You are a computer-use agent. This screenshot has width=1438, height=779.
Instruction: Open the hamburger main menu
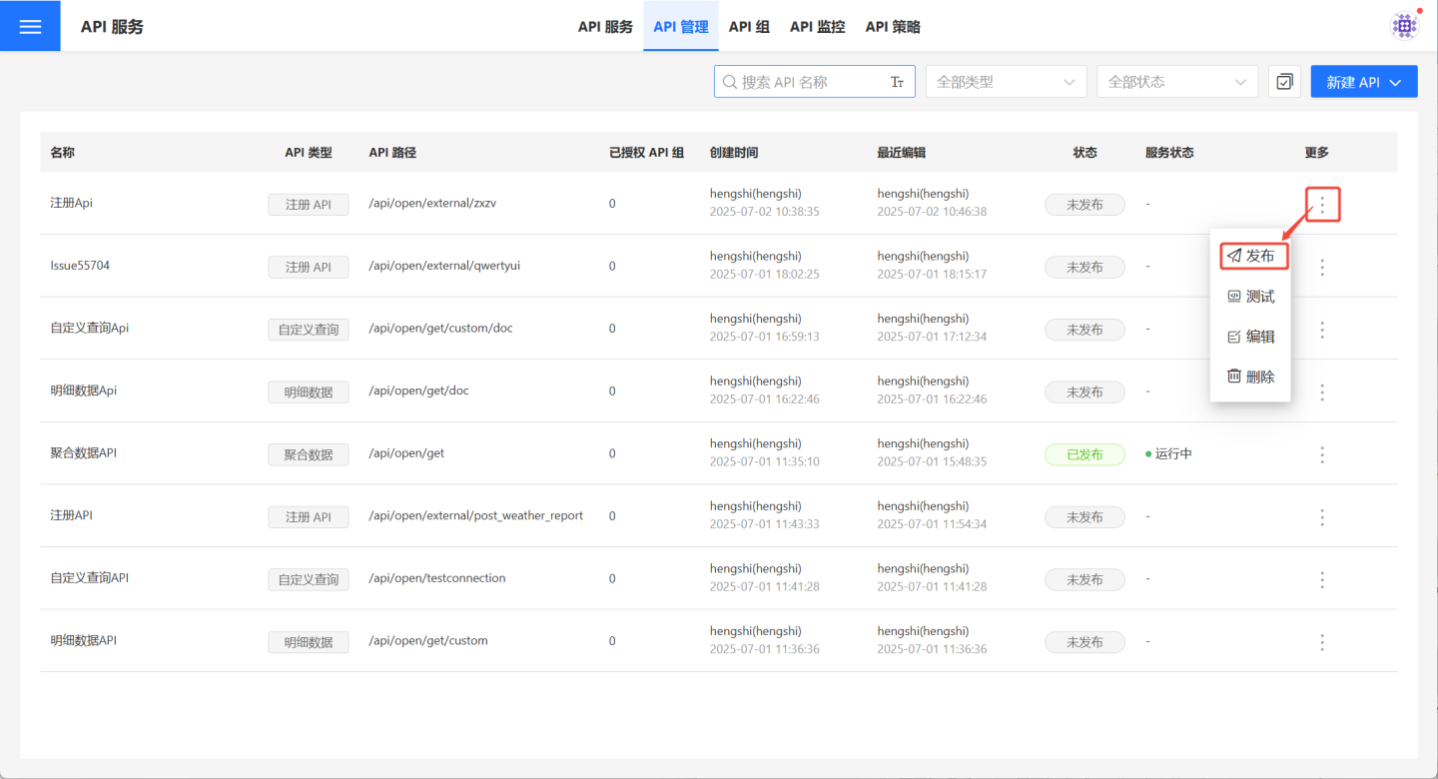coord(30,26)
